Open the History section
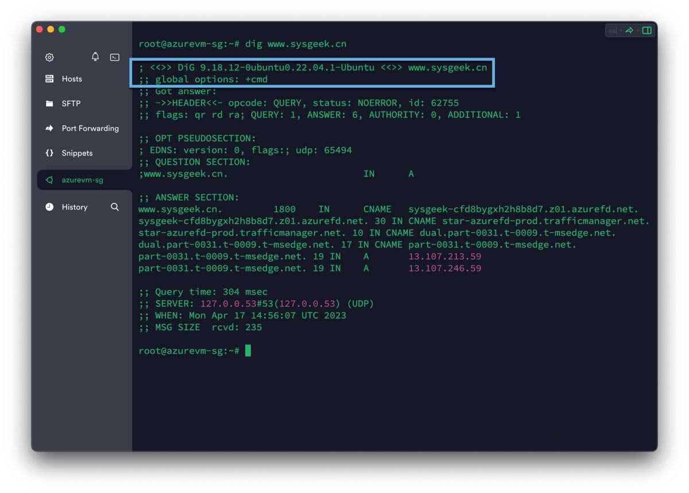Screen dimensions: 689x493 pos(75,207)
